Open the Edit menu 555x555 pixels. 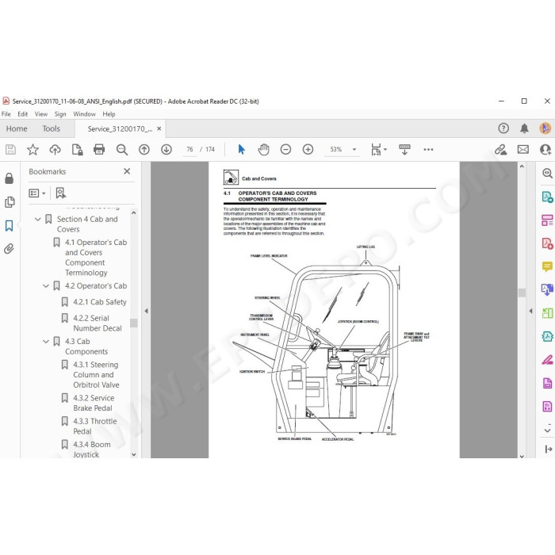[x=23, y=114]
